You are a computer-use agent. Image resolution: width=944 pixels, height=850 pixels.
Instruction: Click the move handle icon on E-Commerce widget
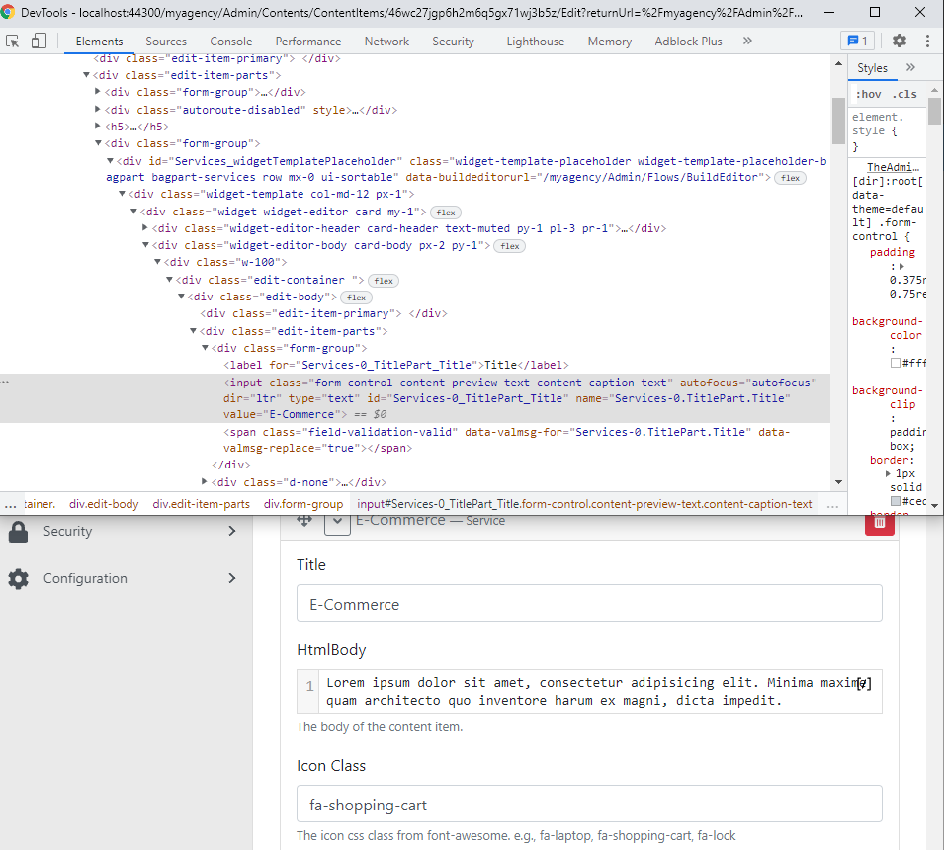(304, 521)
